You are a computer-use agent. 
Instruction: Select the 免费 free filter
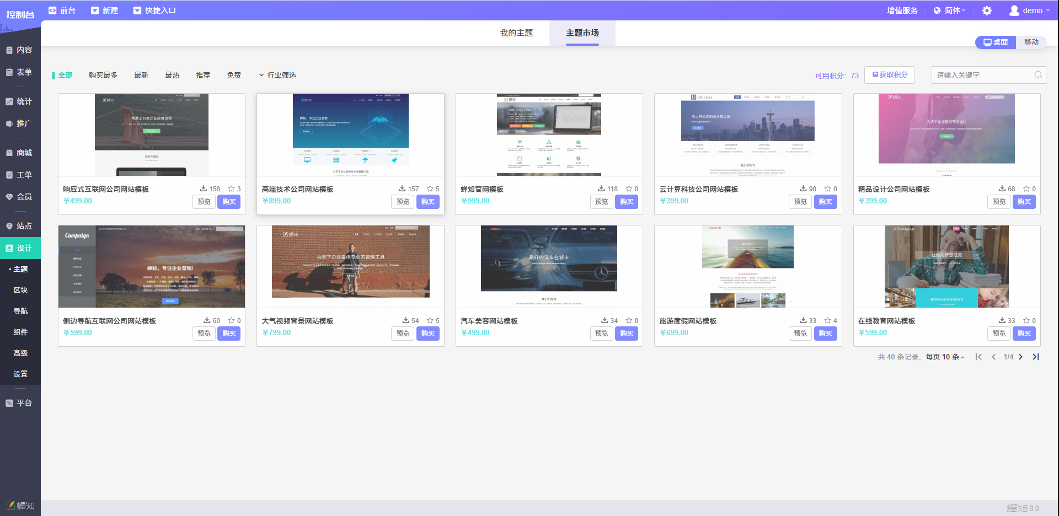tap(234, 75)
